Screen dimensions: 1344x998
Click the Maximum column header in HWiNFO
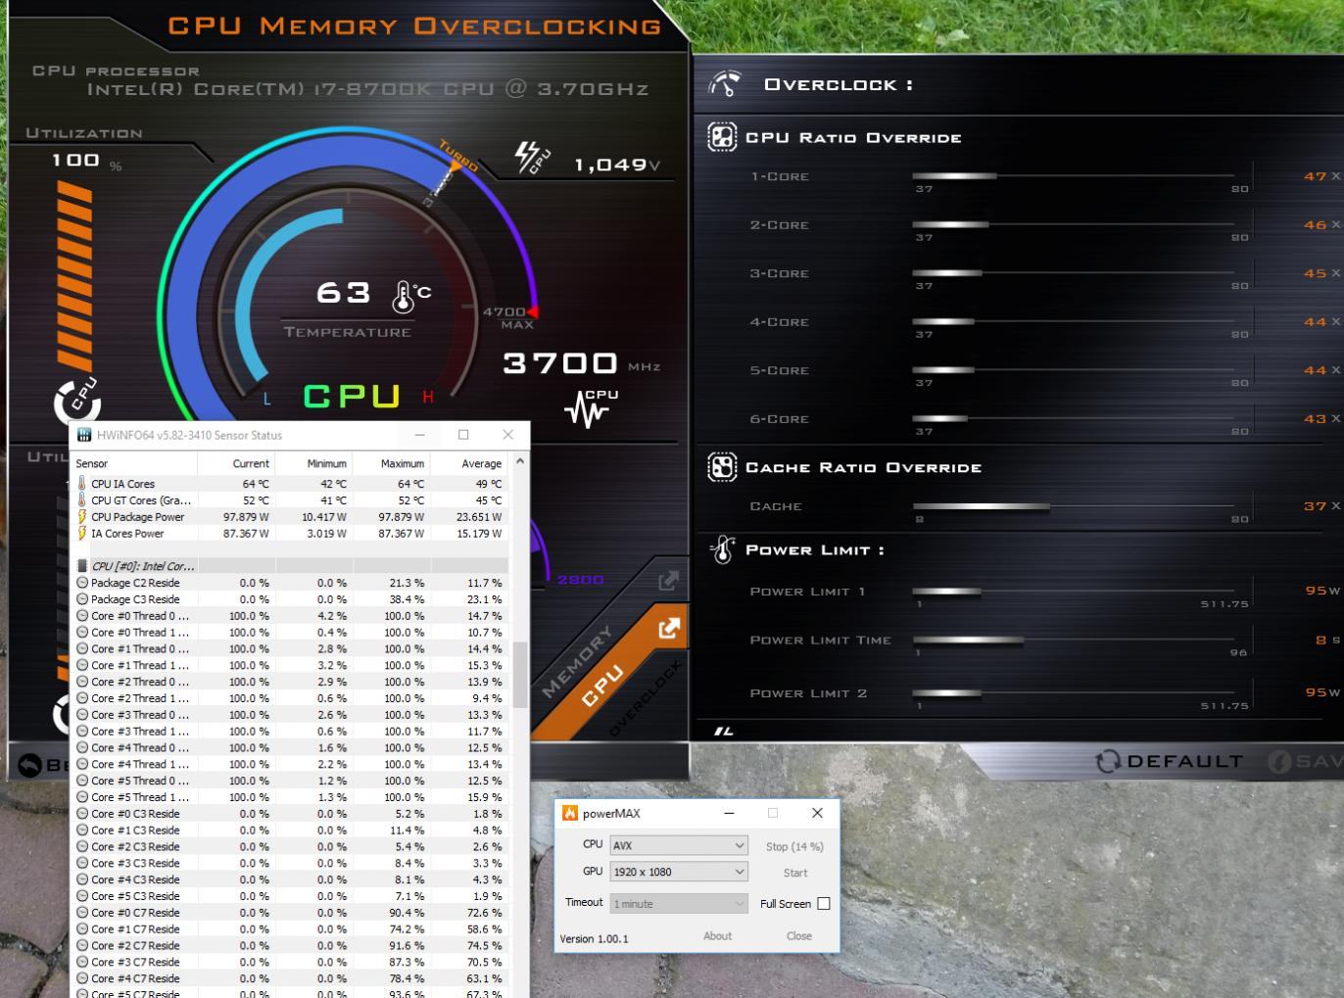tap(391, 463)
